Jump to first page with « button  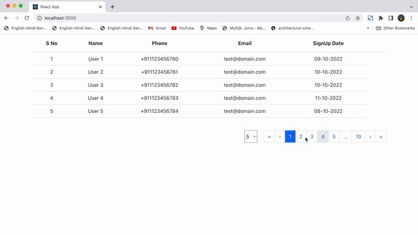click(269, 136)
